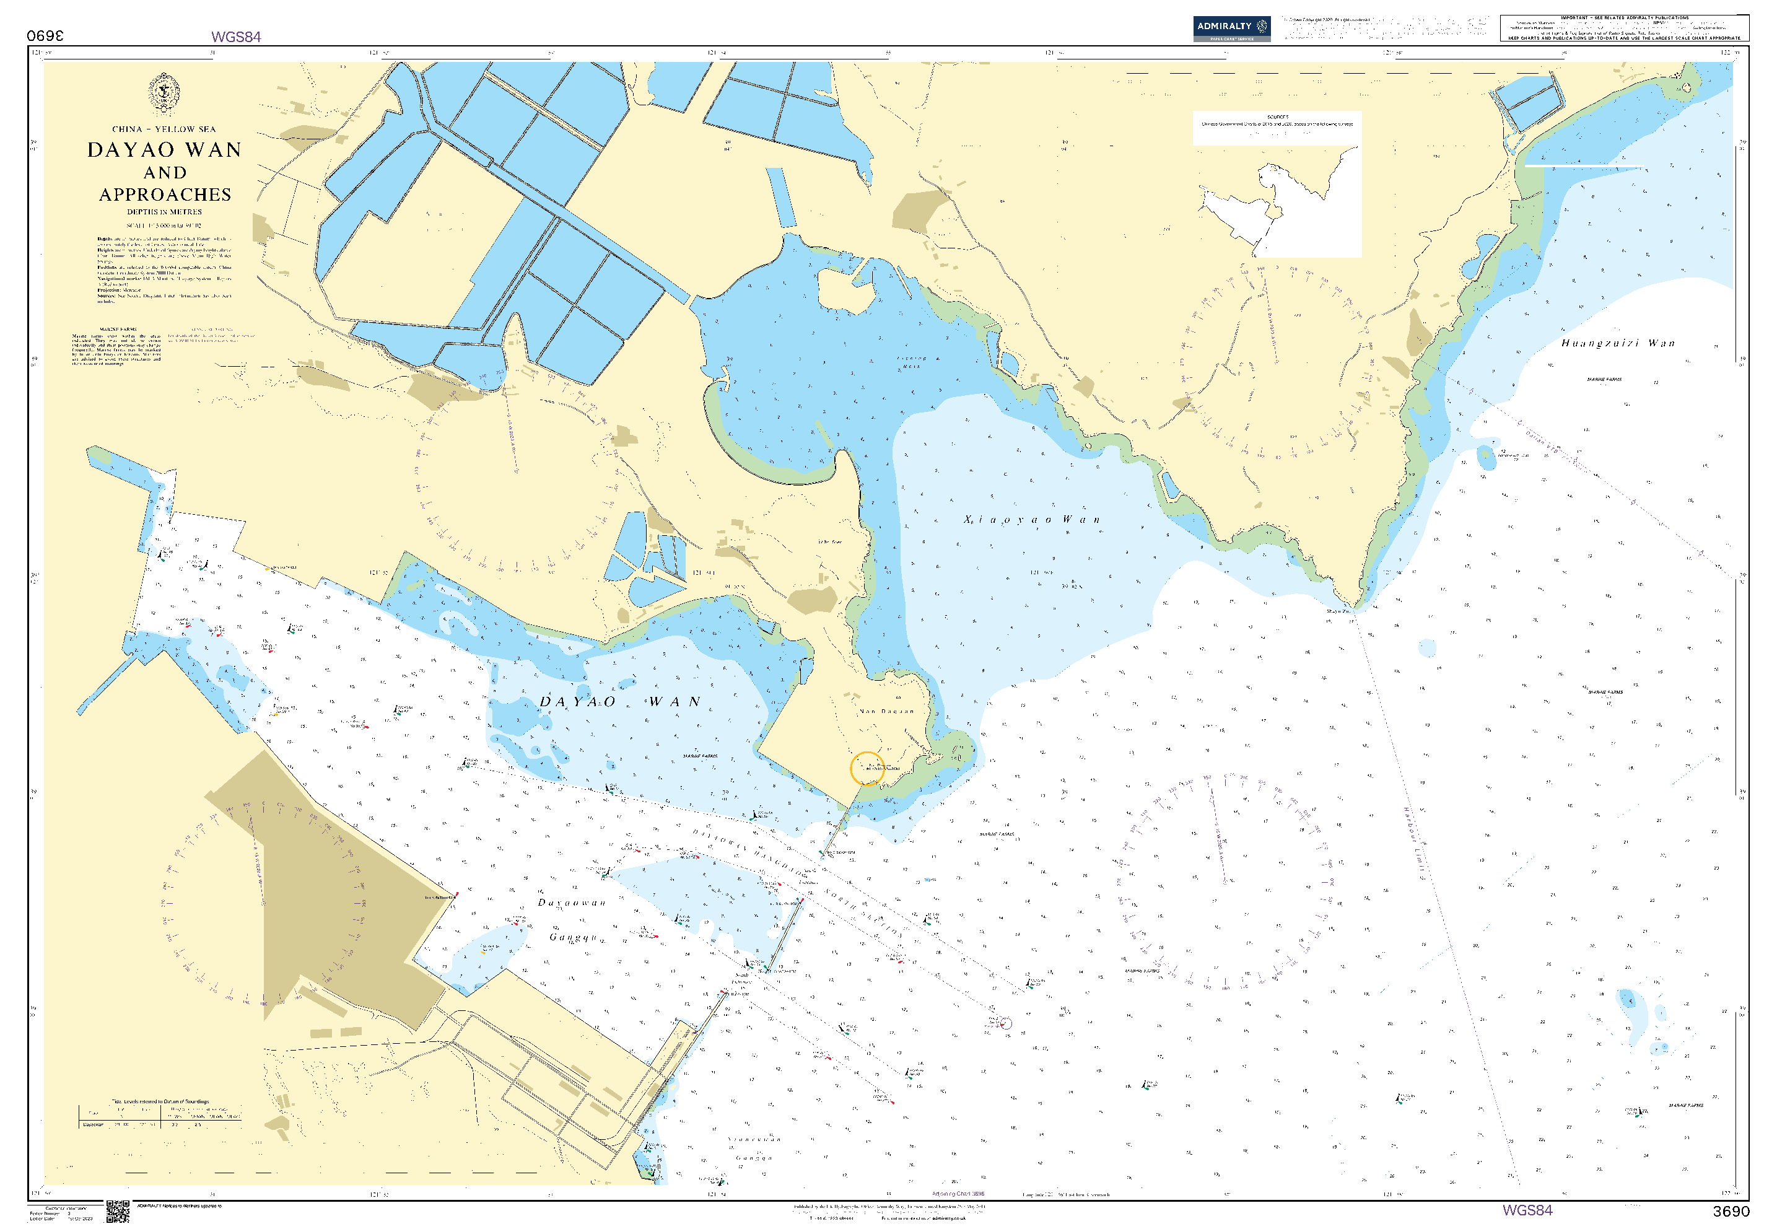Screen dimensions: 1777x1229
Task: Click the QR code below the chart border
Action: click(117, 1212)
